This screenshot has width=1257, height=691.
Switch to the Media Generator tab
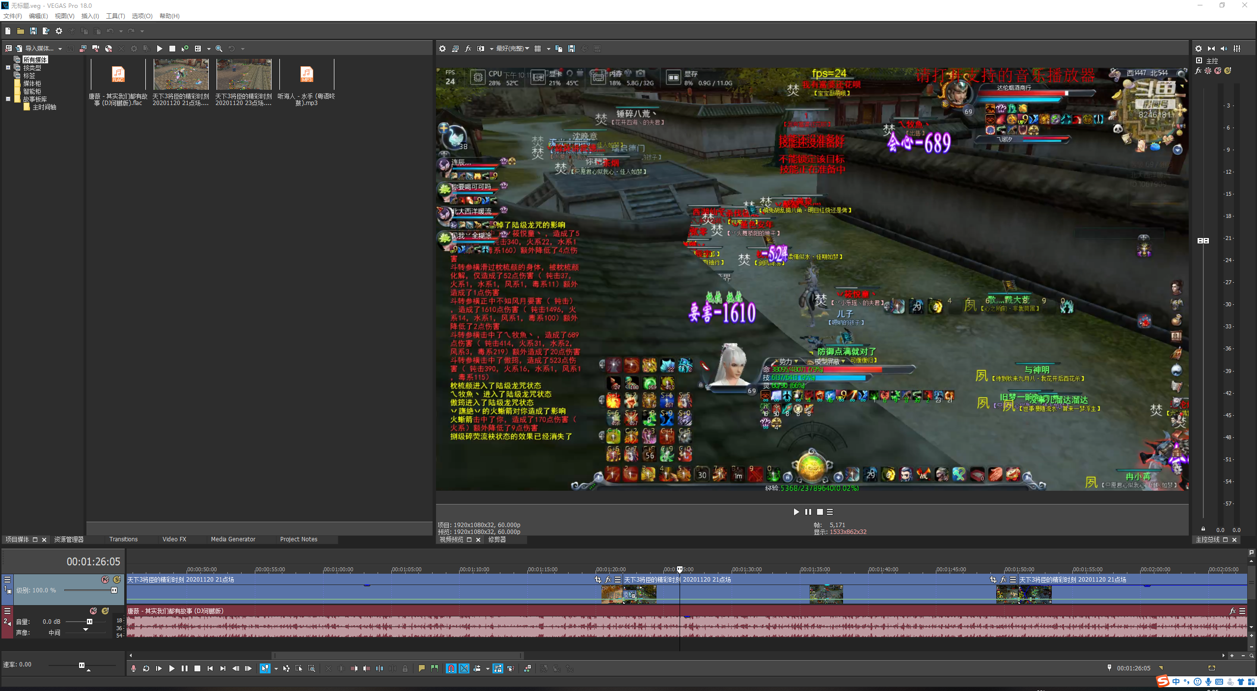tap(233, 539)
